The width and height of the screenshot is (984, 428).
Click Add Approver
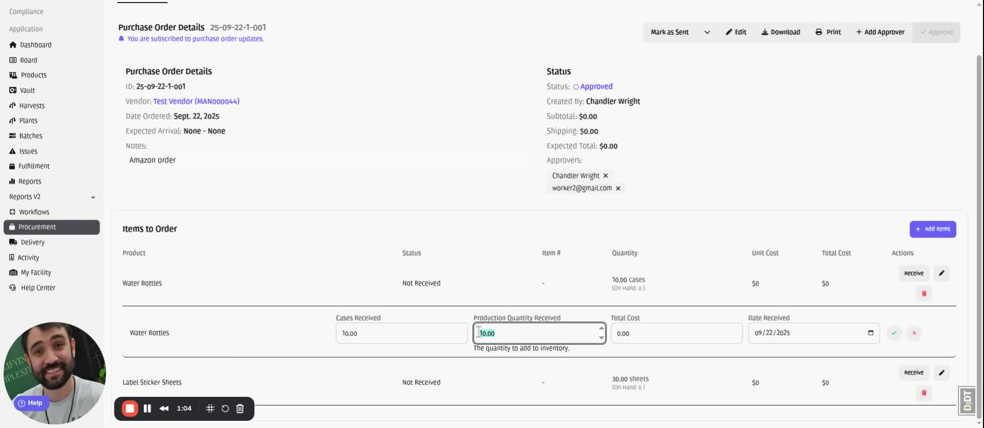[x=880, y=32]
